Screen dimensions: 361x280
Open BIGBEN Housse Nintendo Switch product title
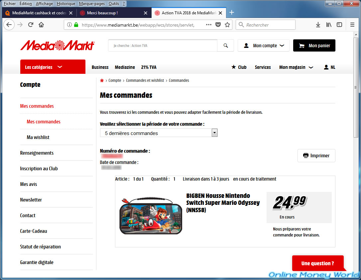tap(223, 203)
